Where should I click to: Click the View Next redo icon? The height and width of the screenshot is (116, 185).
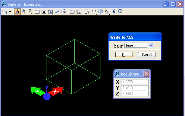pyautogui.click(x=79, y=12)
